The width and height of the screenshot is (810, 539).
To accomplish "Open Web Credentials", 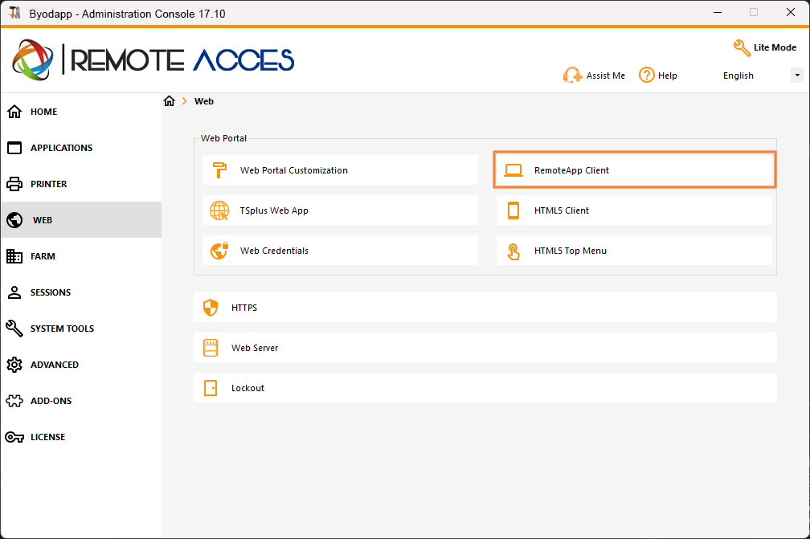I will pyautogui.click(x=340, y=251).
